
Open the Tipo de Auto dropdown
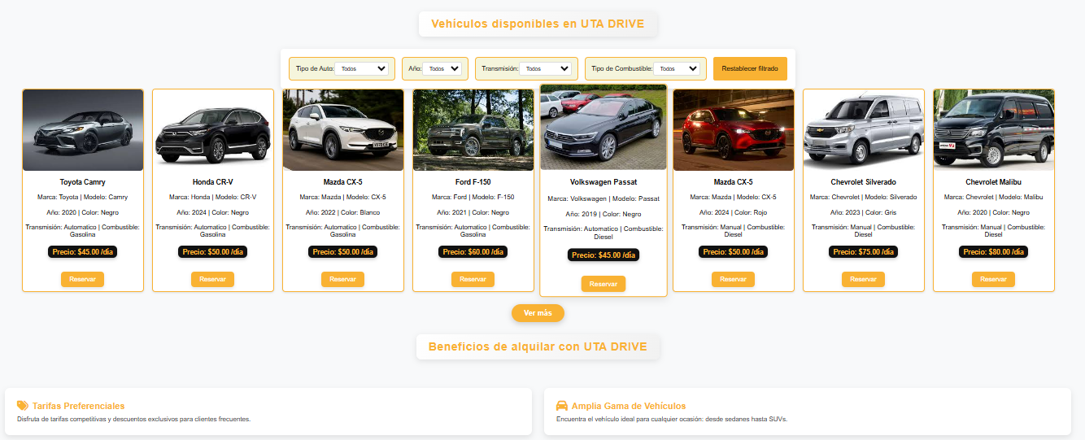pos(364,69)
